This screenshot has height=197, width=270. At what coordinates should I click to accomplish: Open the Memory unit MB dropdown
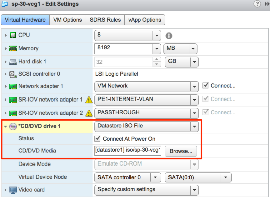click(193, 49)
